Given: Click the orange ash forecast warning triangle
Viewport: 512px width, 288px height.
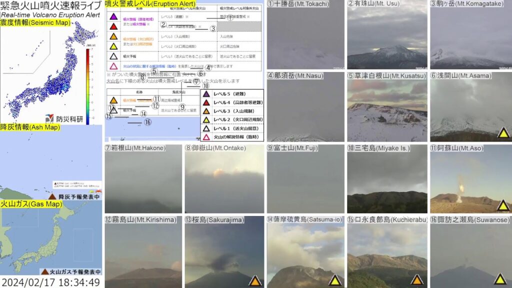Looking at the screenshot, I should pyautogui.click(x=52, y=196).
